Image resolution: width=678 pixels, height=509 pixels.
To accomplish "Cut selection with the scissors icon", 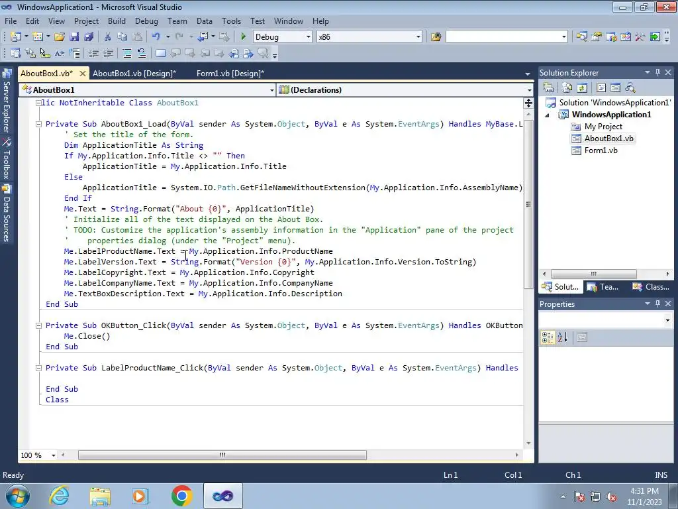I will (x=108, y=37).
